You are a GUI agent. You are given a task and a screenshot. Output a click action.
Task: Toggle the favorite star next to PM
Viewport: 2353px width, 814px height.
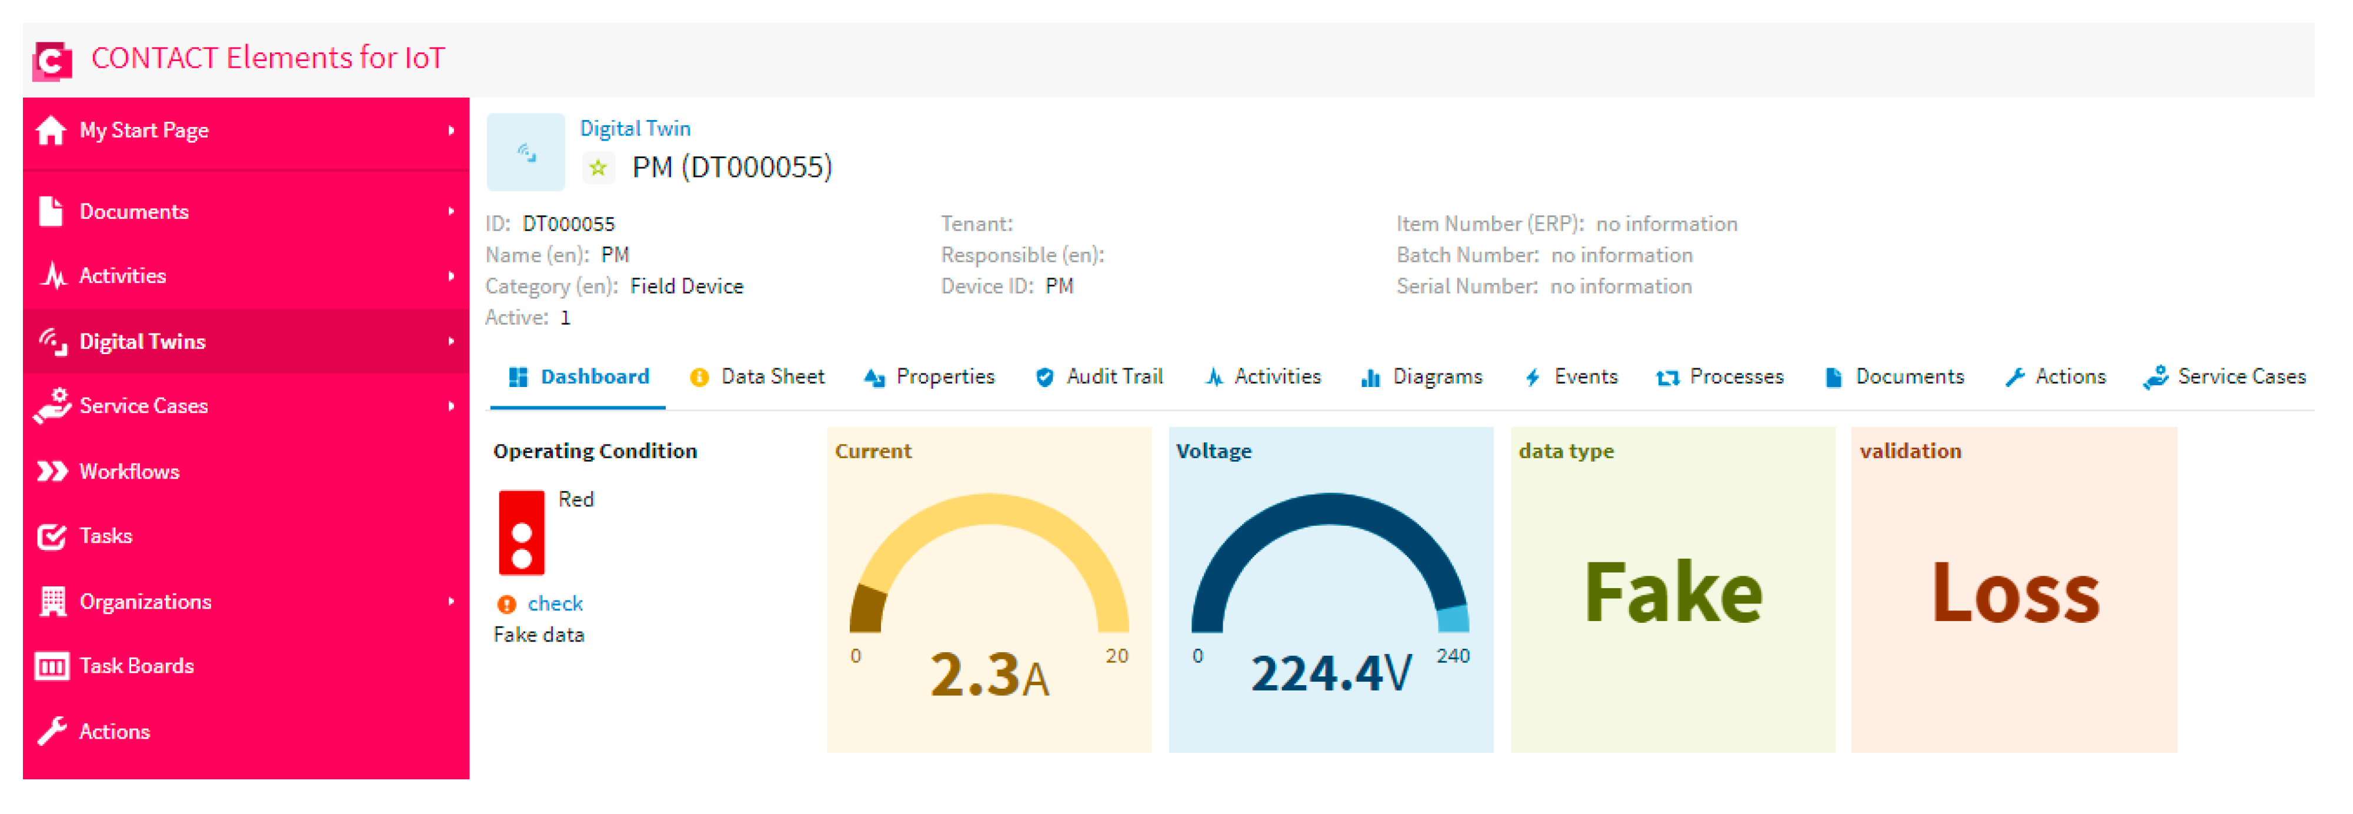(x=598, y=168)
